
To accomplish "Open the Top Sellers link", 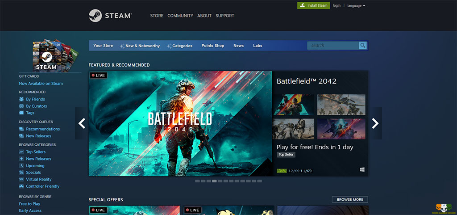I will [x=36, y=152].
